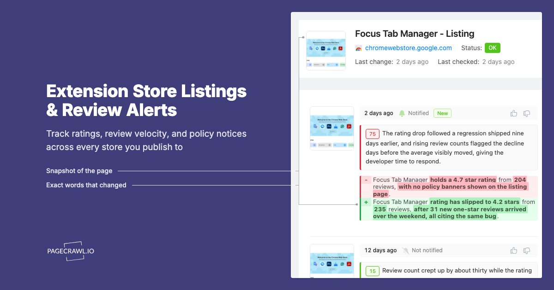Select the highlighted holds a 4.7 star rating text
The width and height of the screenshot is (554, 290).
coord(463,180)
